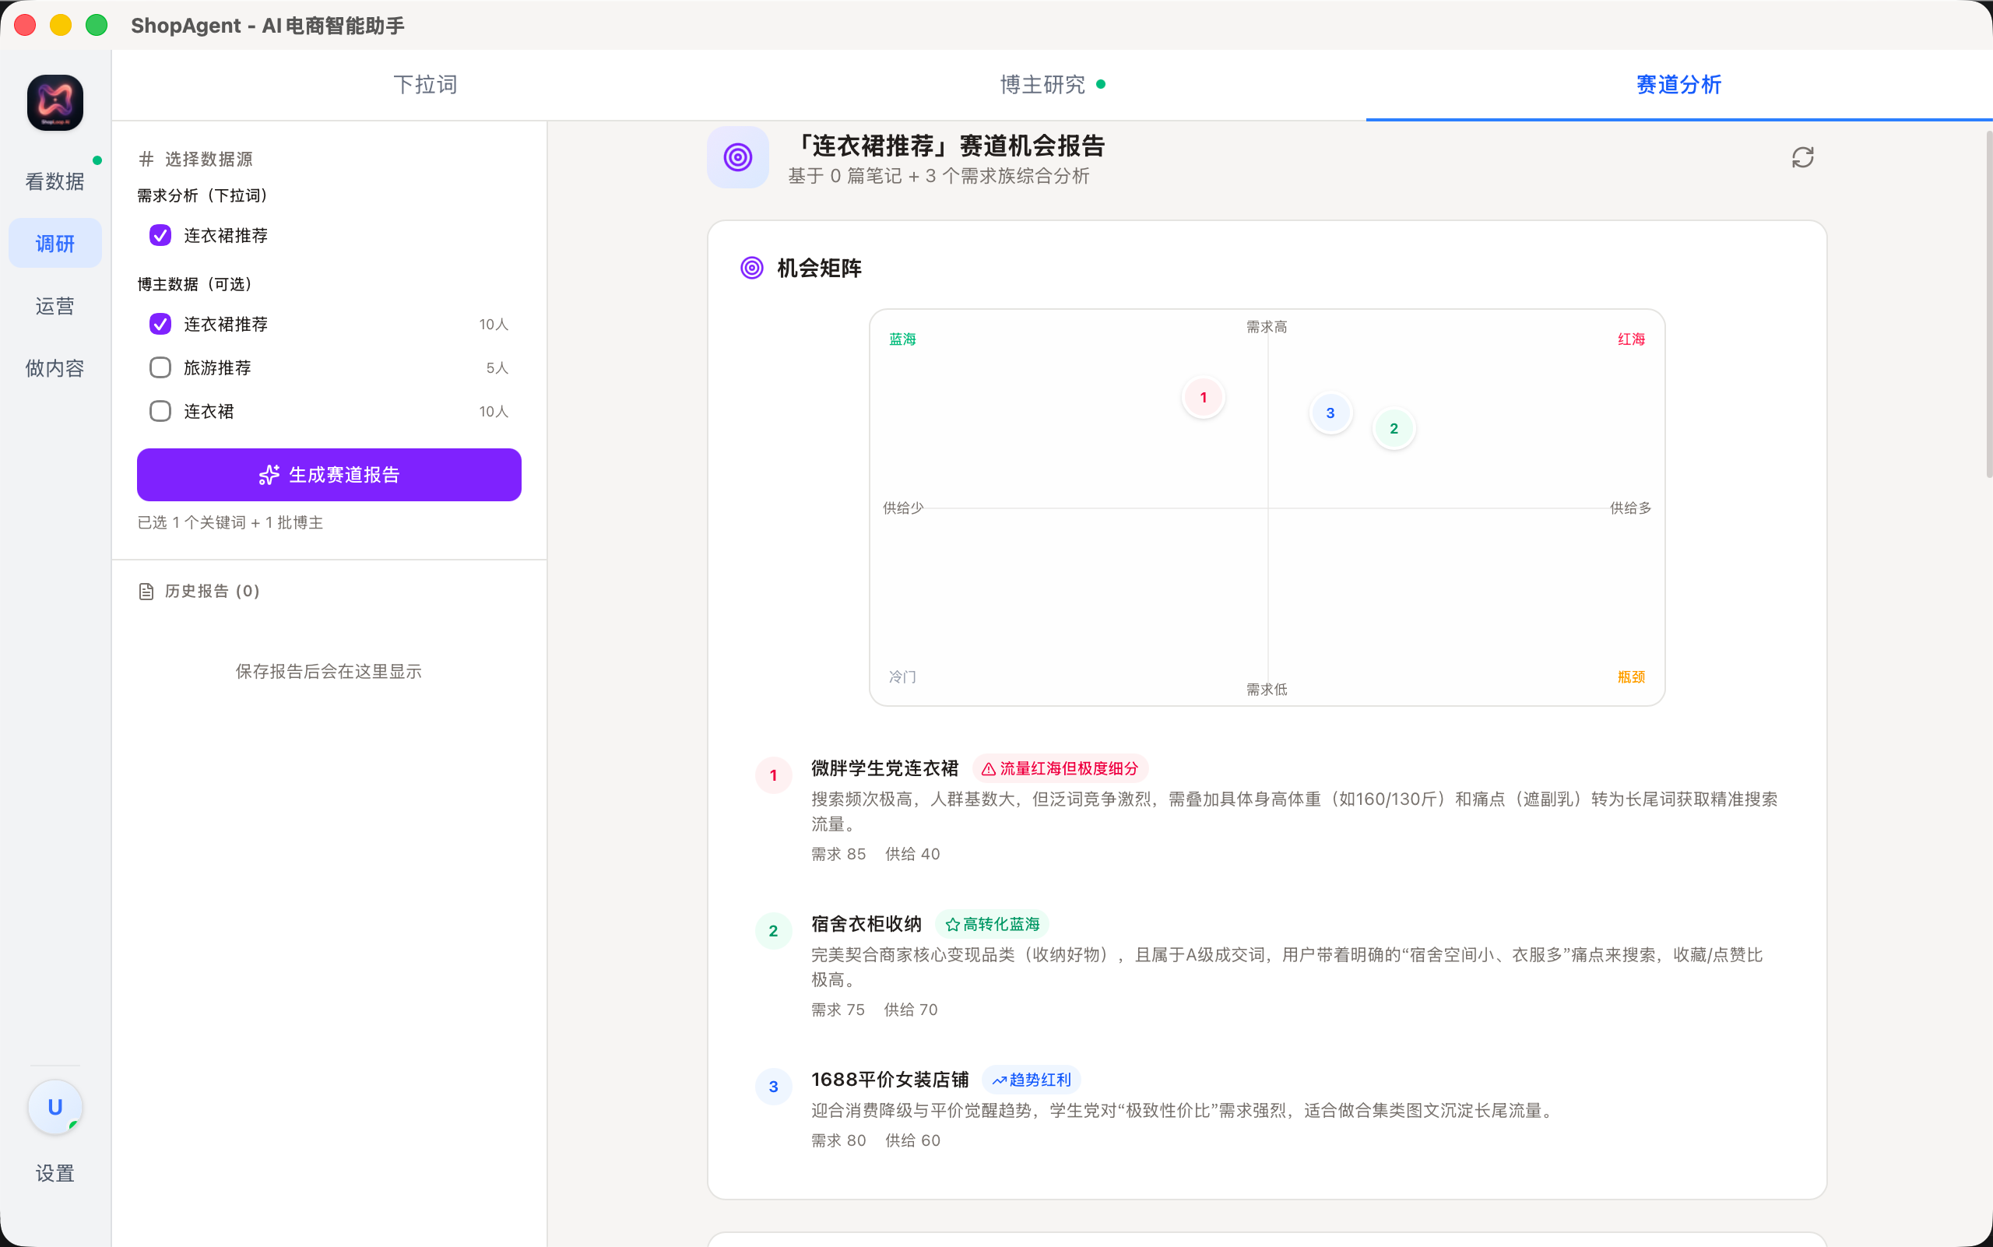The height and width of the screenshot is (1247, 1993).
Task: Click the user avatar U in the sidebar
Action: point(54,1106)
